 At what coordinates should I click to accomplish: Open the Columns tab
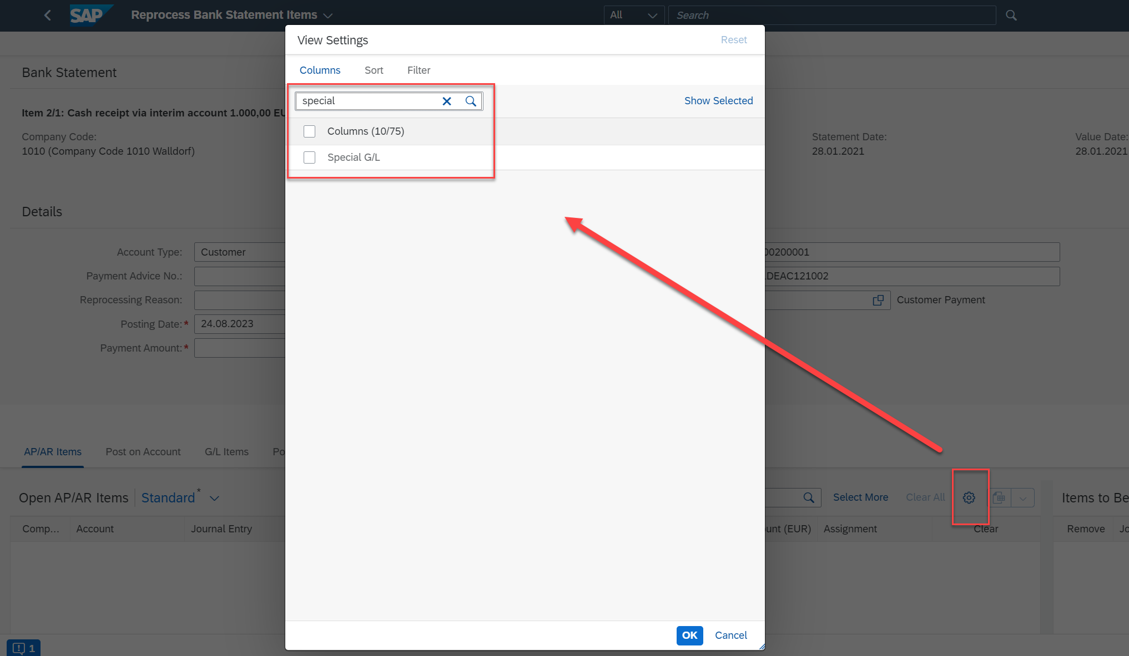point(320,70)
